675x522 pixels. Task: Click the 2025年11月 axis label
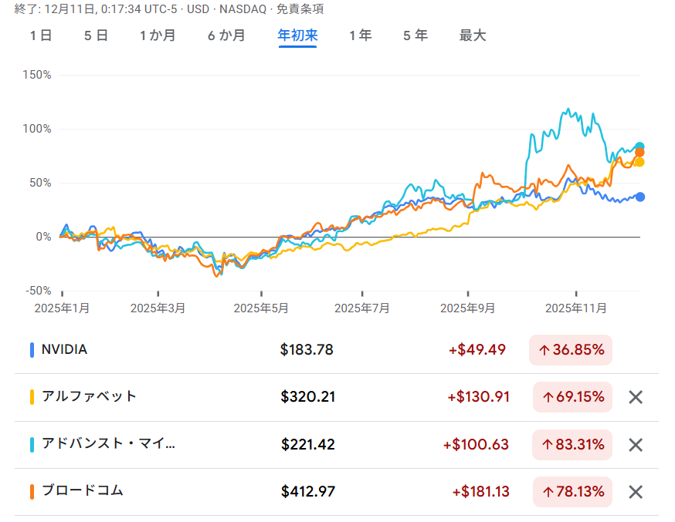pos(576,308)
